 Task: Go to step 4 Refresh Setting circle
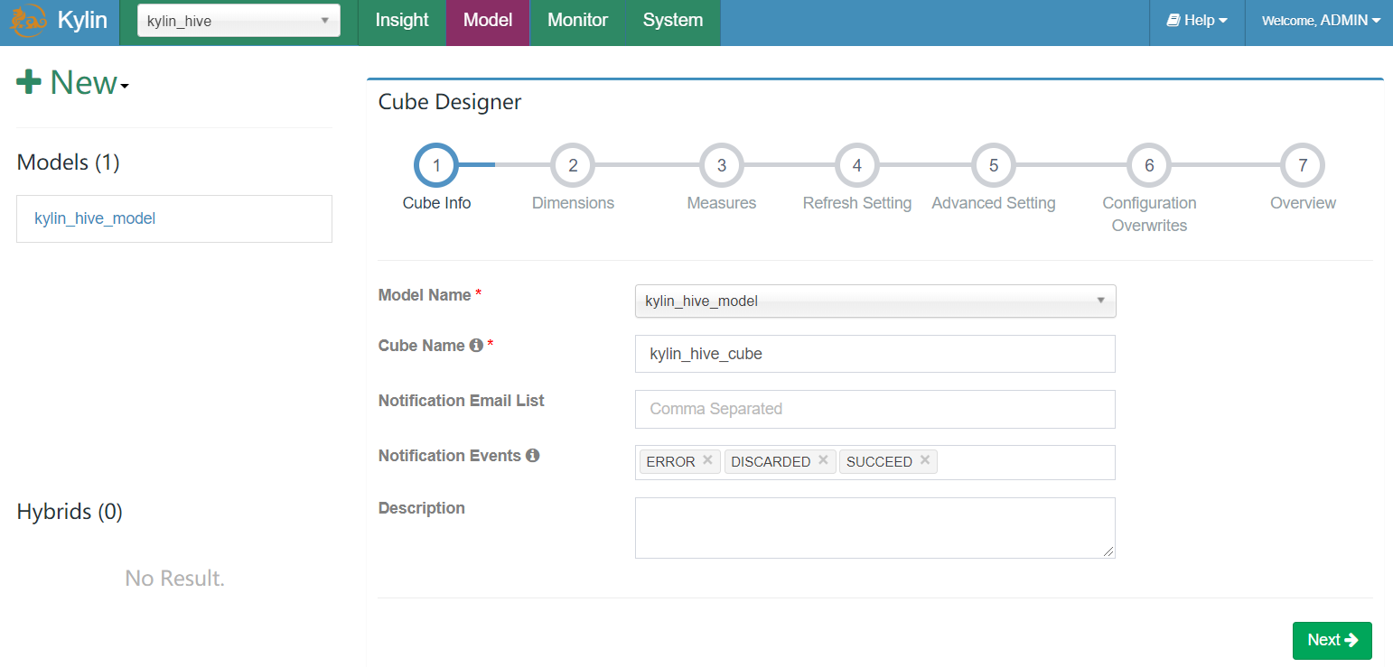(x=857, y=165)
